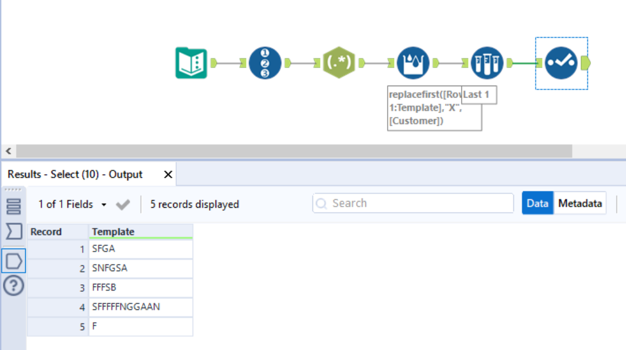Click the Template column header
626x350 pixels.
(x=140, y=232)
